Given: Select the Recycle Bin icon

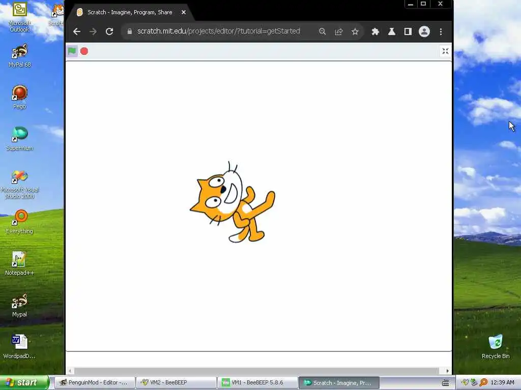Looking at the screenshot, I should [x=496, y=347].
